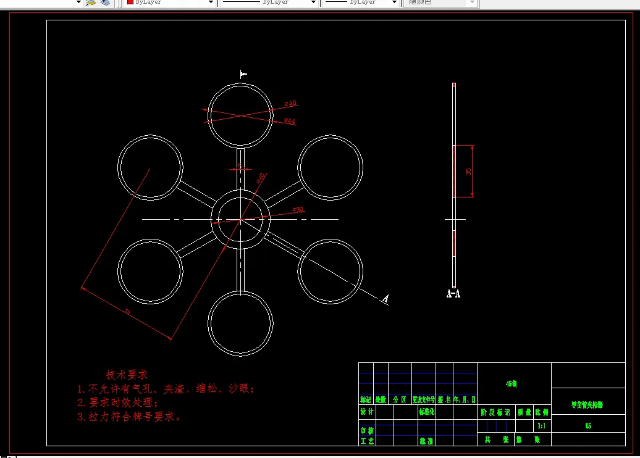Select the 阶段标记 title block label
The height and width of the screenshot is (458, 640).
[495, 412]
